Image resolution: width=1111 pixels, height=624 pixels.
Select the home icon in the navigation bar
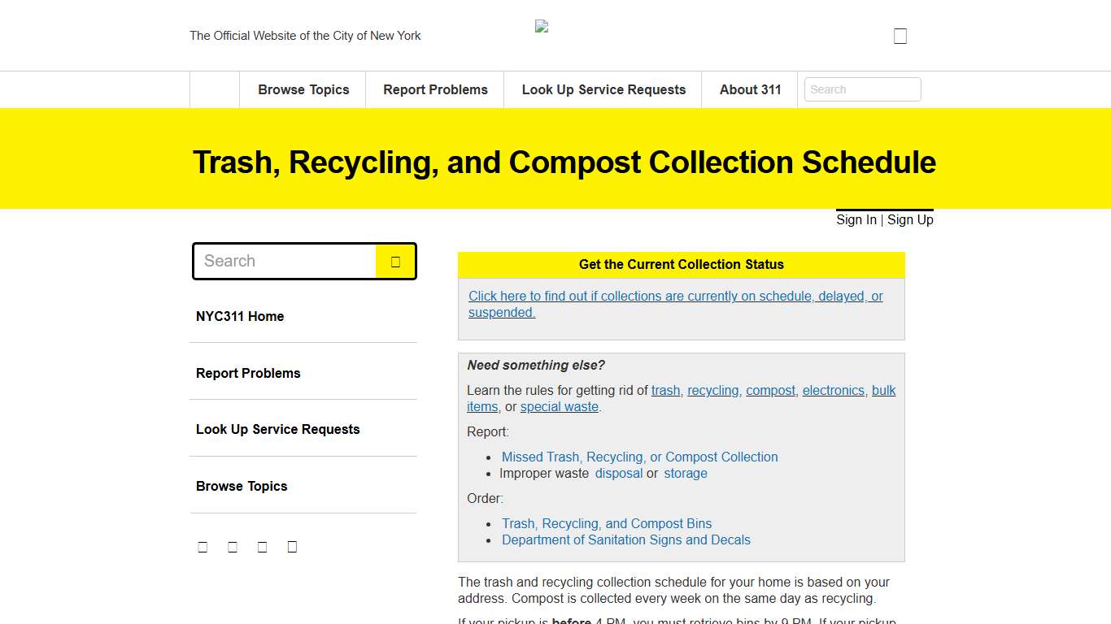click(x=213, y=89)
